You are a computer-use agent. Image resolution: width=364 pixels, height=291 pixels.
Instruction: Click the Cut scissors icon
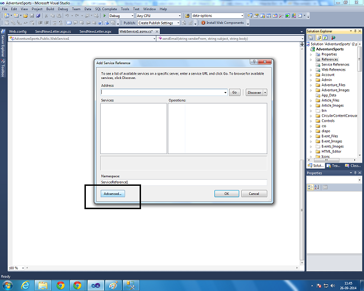pos(46,16)
